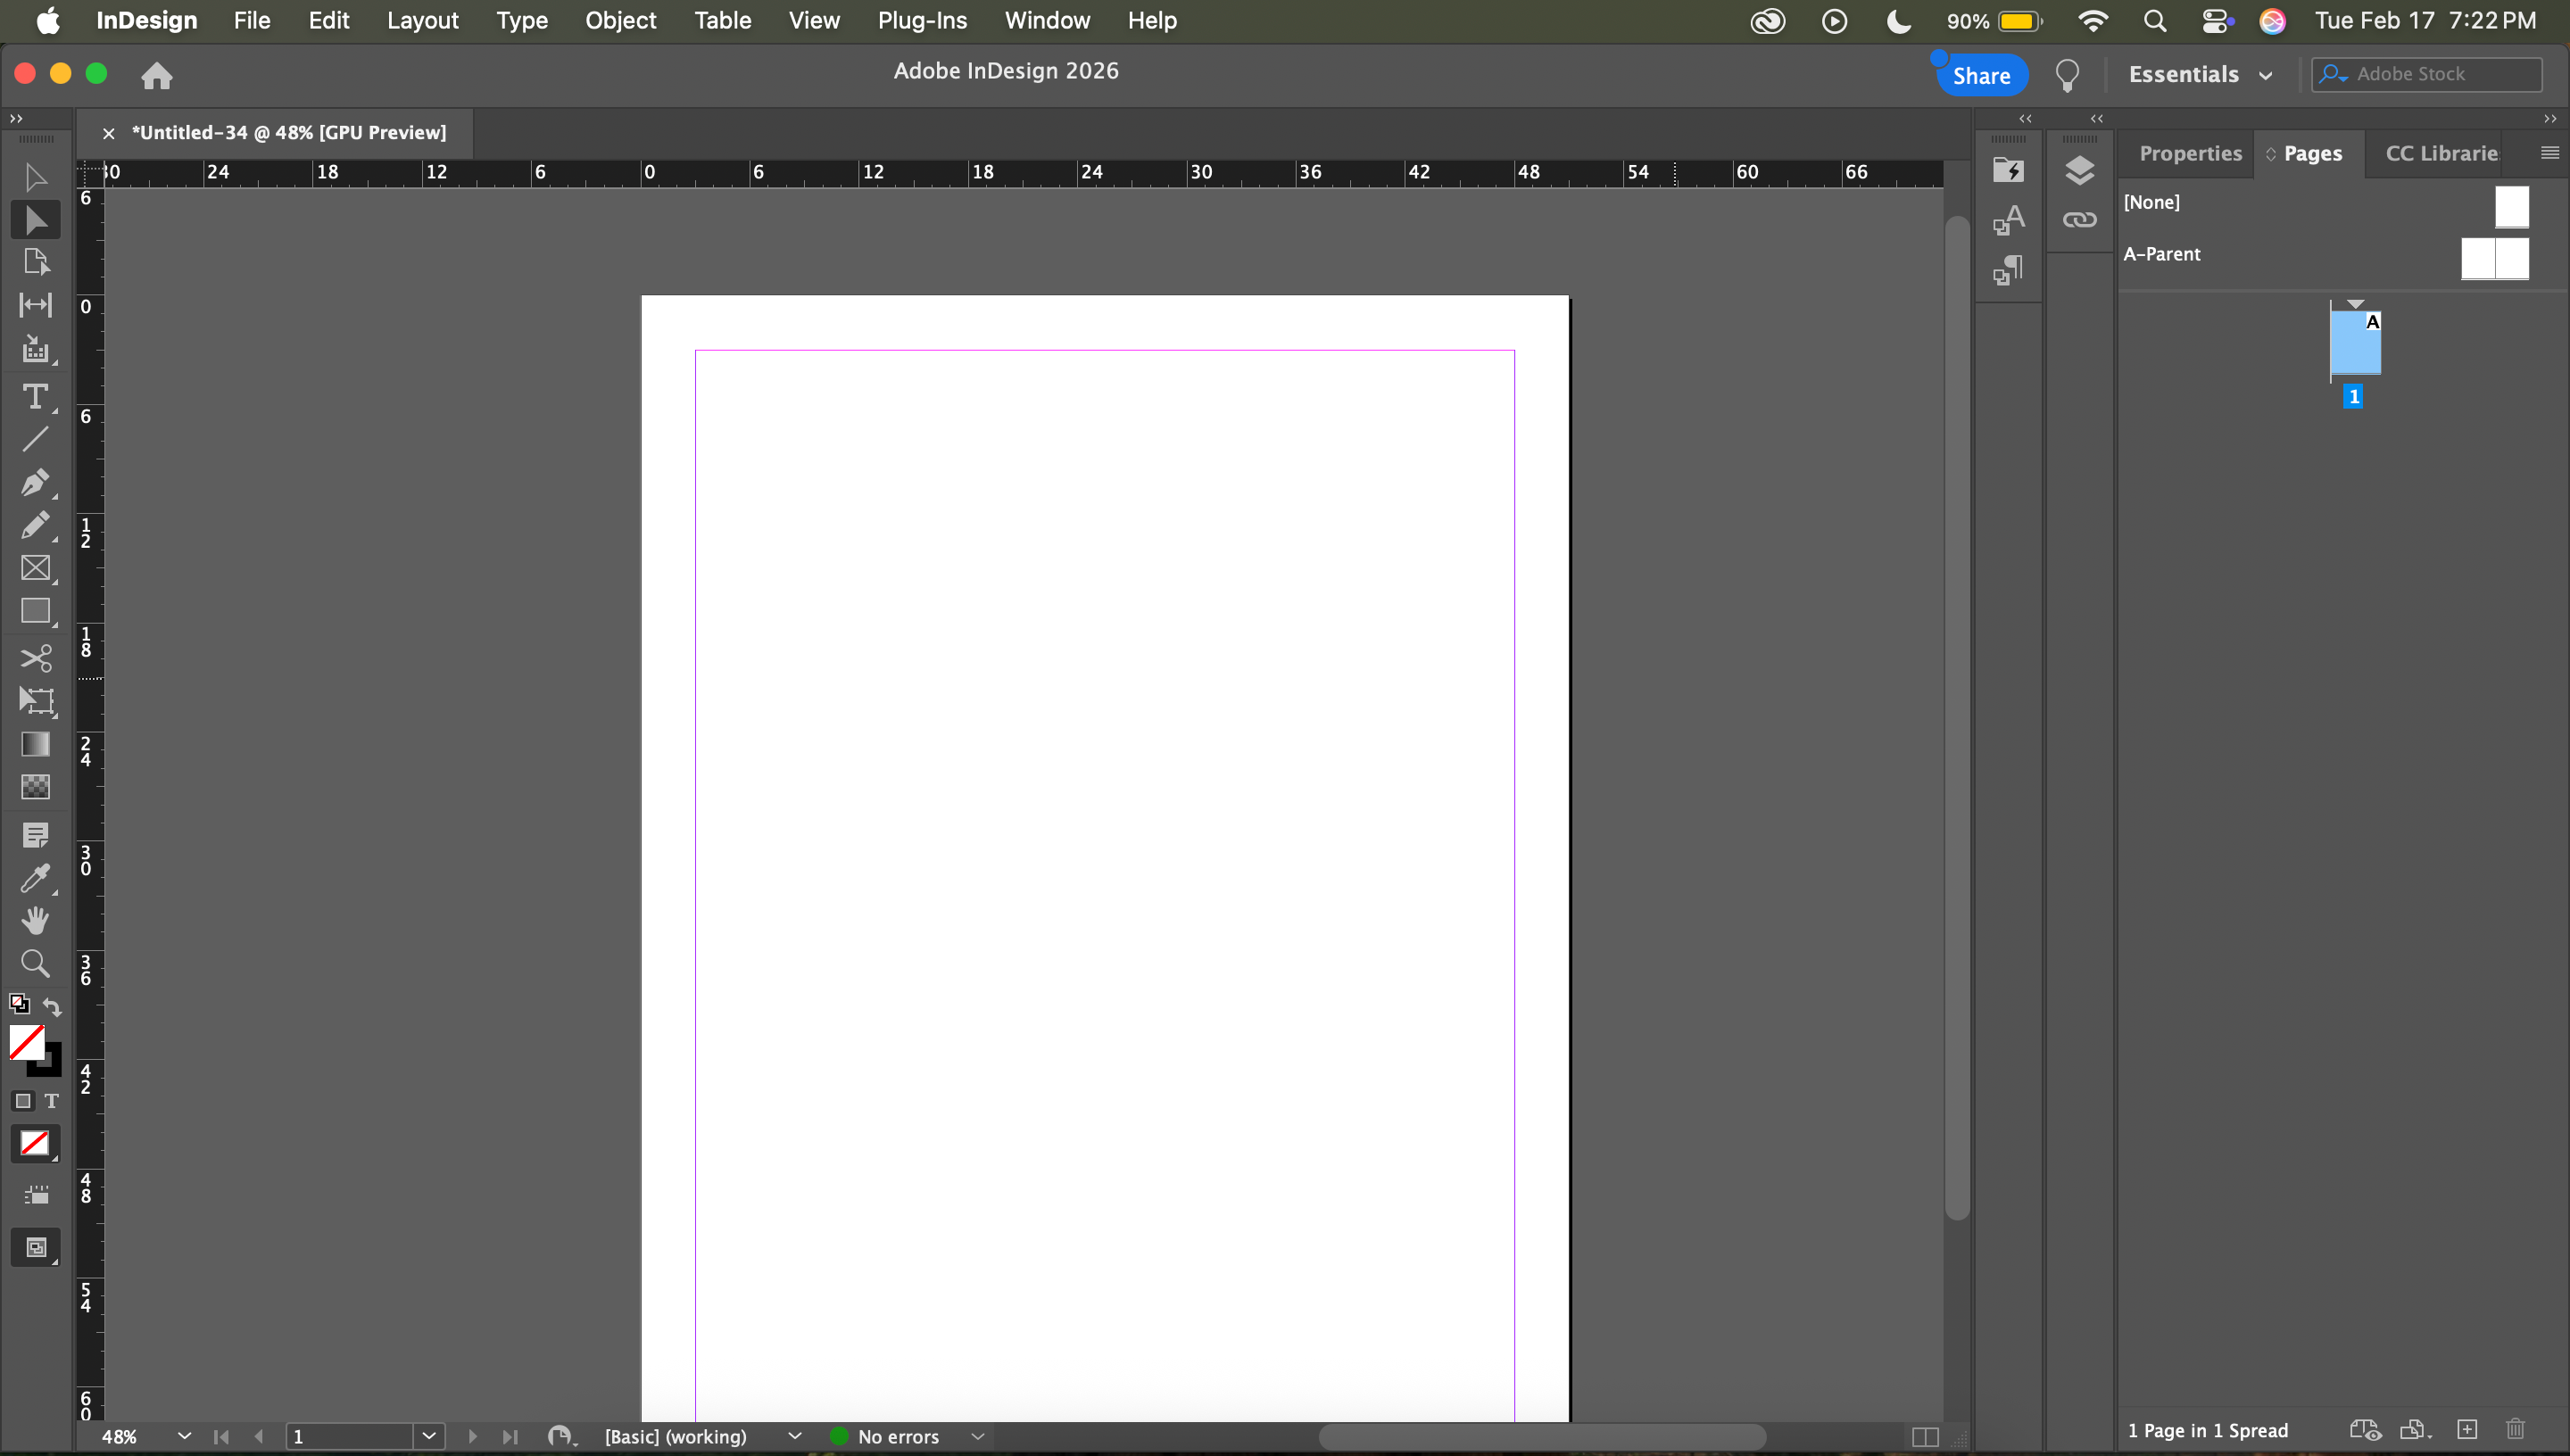
Task: Open the Links panel icon
Action: [2079, 220]
